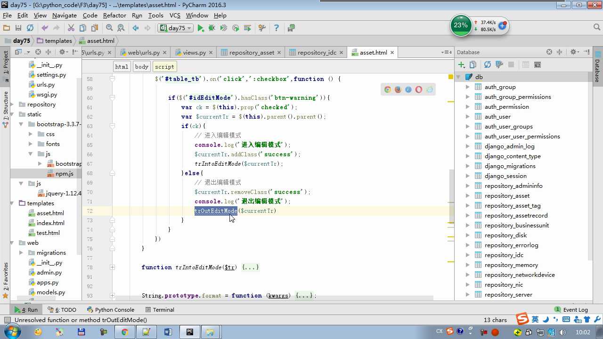Click the Paste clipboard icon
The height and width of the screenshot is (339, 603).
[x=95, y=28]
